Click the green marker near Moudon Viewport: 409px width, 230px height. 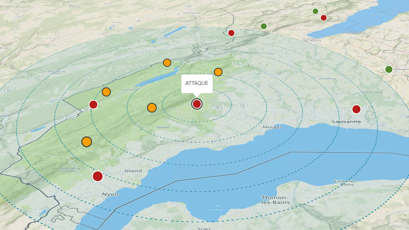(x=389, y=69)
